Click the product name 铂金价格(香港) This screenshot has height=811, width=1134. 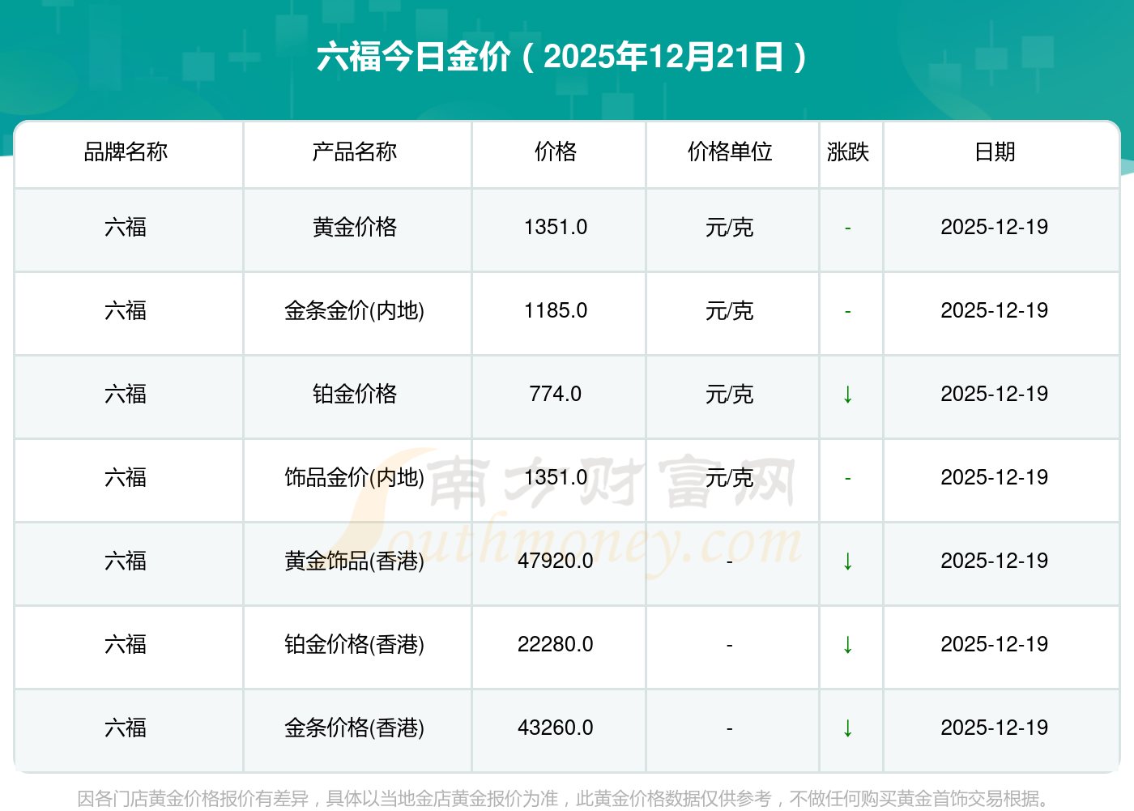tap(355, 645)
